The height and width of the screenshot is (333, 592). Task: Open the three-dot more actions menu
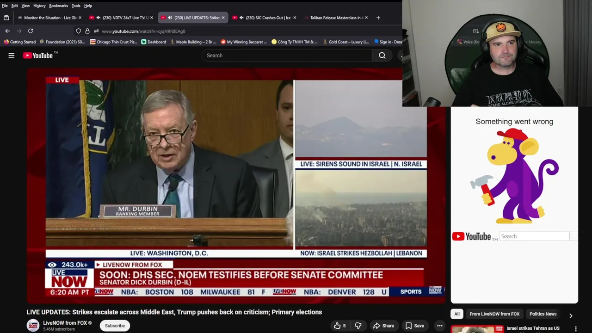[x=440, y=326]
